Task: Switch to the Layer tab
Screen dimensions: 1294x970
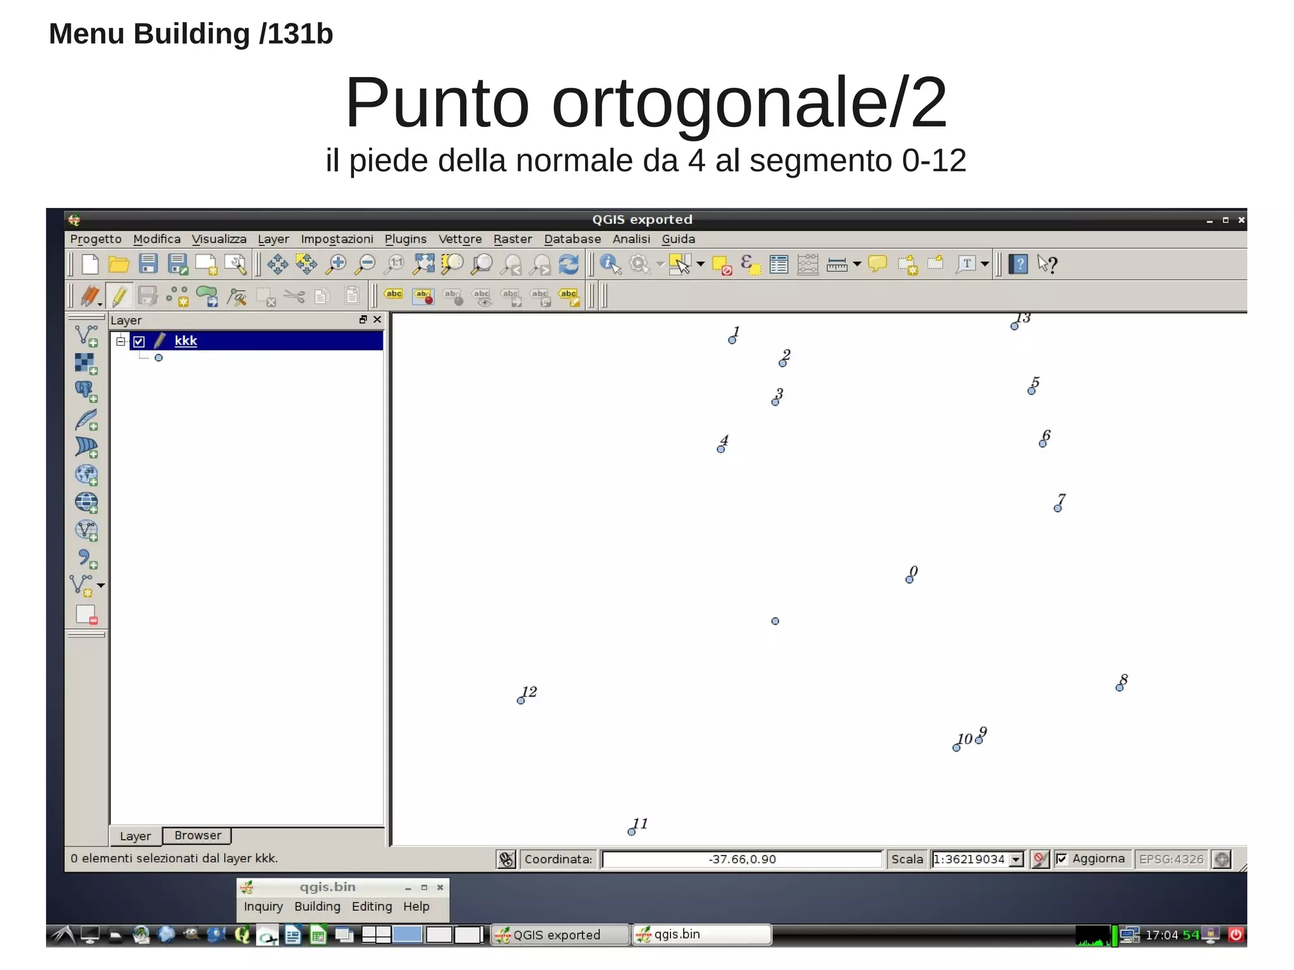Action: (135, 836)
